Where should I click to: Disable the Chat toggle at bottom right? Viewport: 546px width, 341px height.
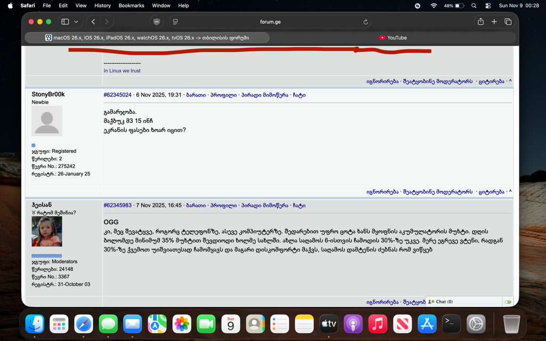click(x=508, y=301)
